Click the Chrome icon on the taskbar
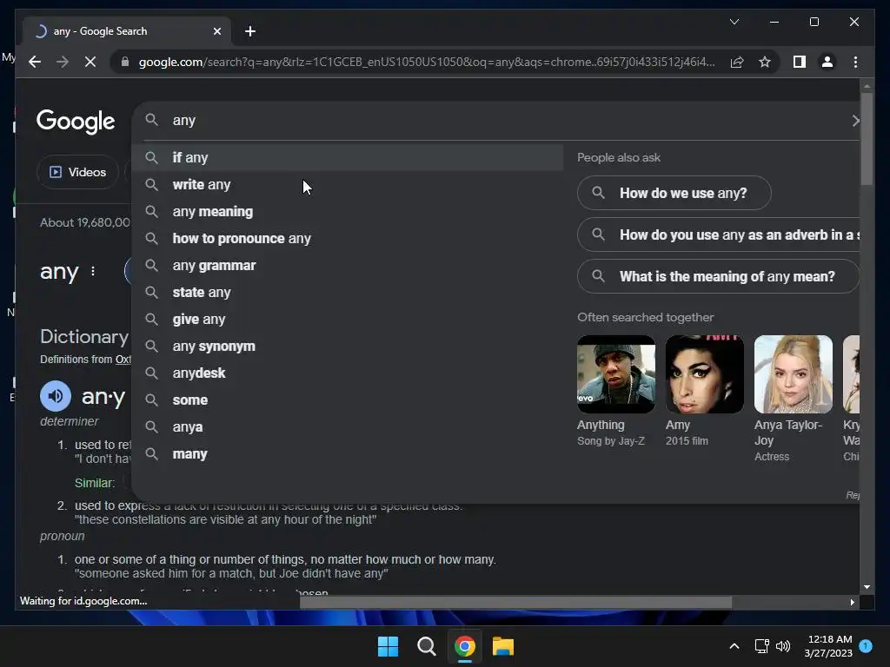The height and width of the screenshot is (667, 890). pos(465,646)
